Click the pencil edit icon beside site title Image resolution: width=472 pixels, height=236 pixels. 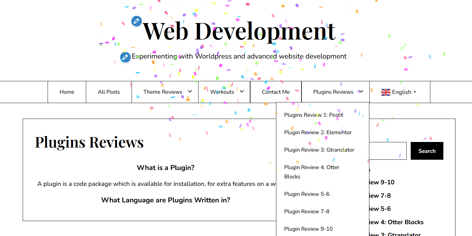pos(136,21)
